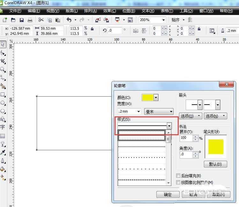
Task: Toggle the lock ratio padlock icon
Action: pyautogui.click(x=92, y=29)
